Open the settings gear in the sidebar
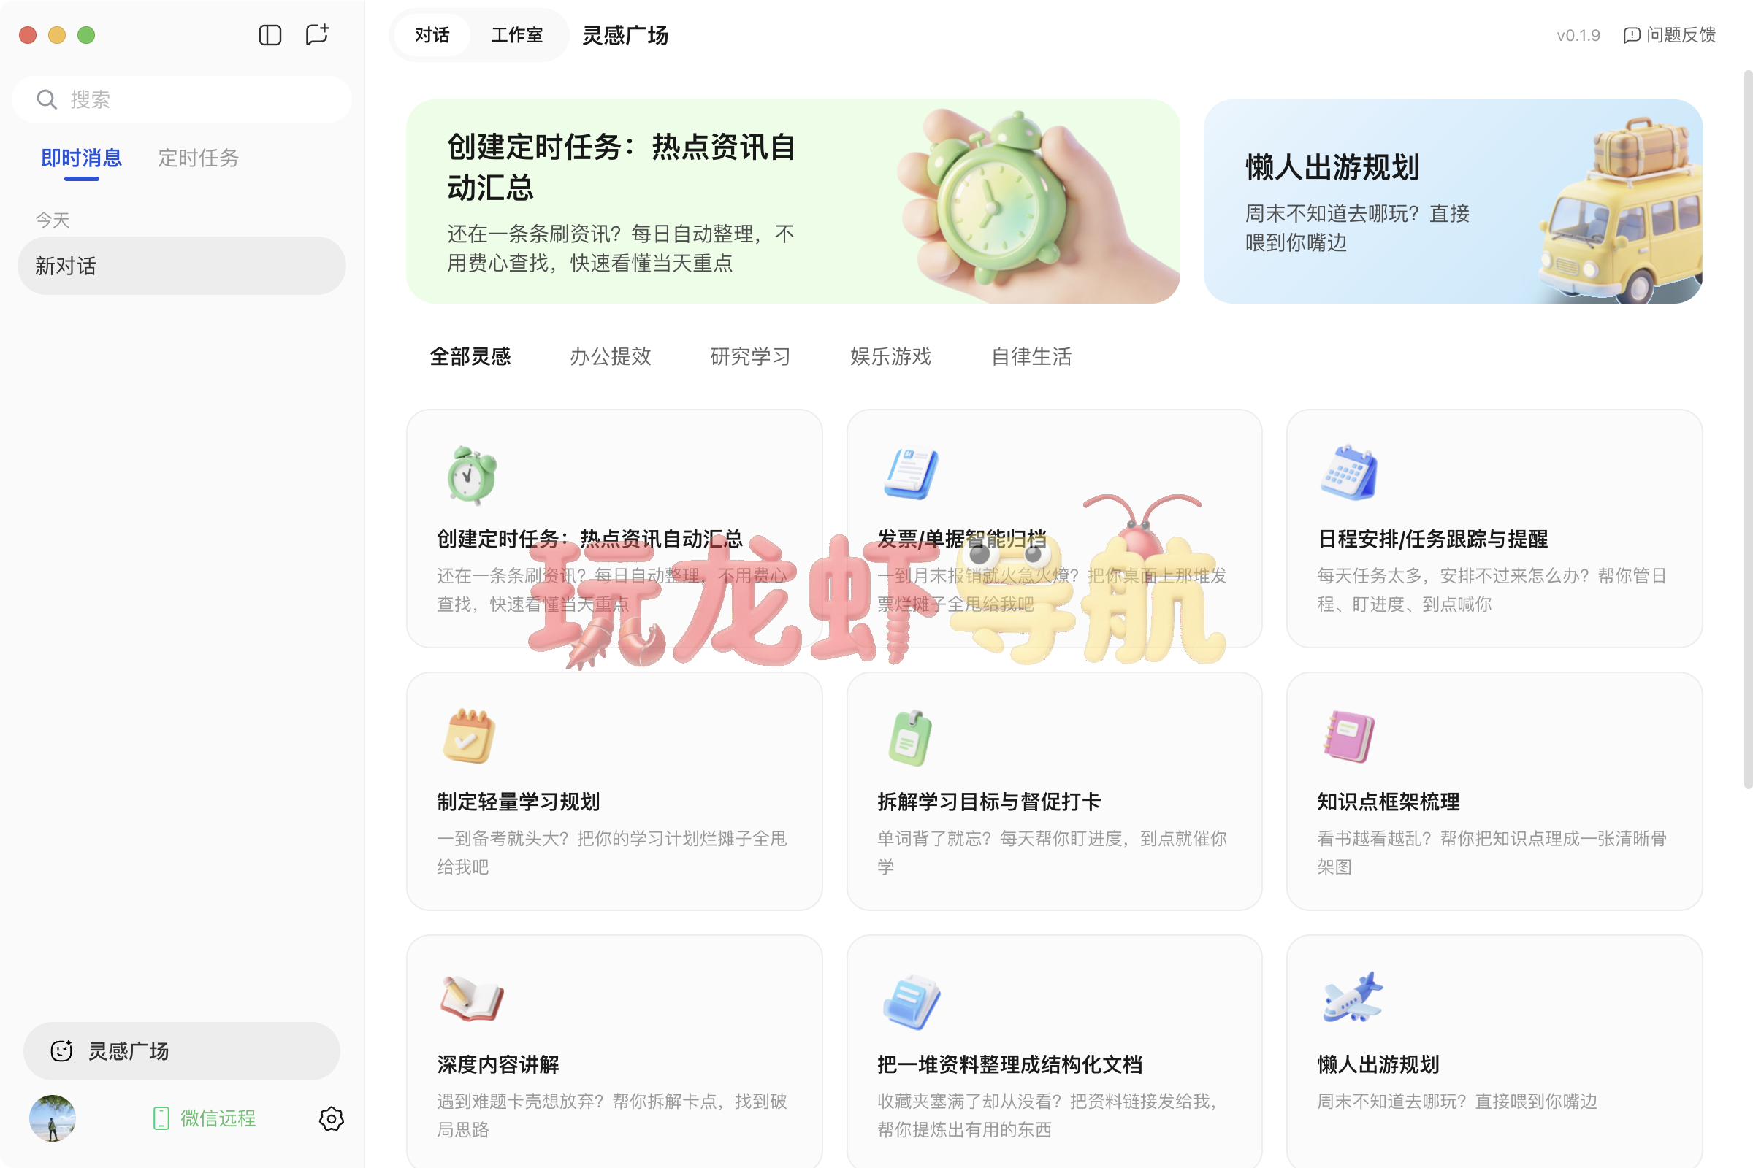Viewport: 1753px width, 1168px height. pyautogui.click(x=331, y=1118)
